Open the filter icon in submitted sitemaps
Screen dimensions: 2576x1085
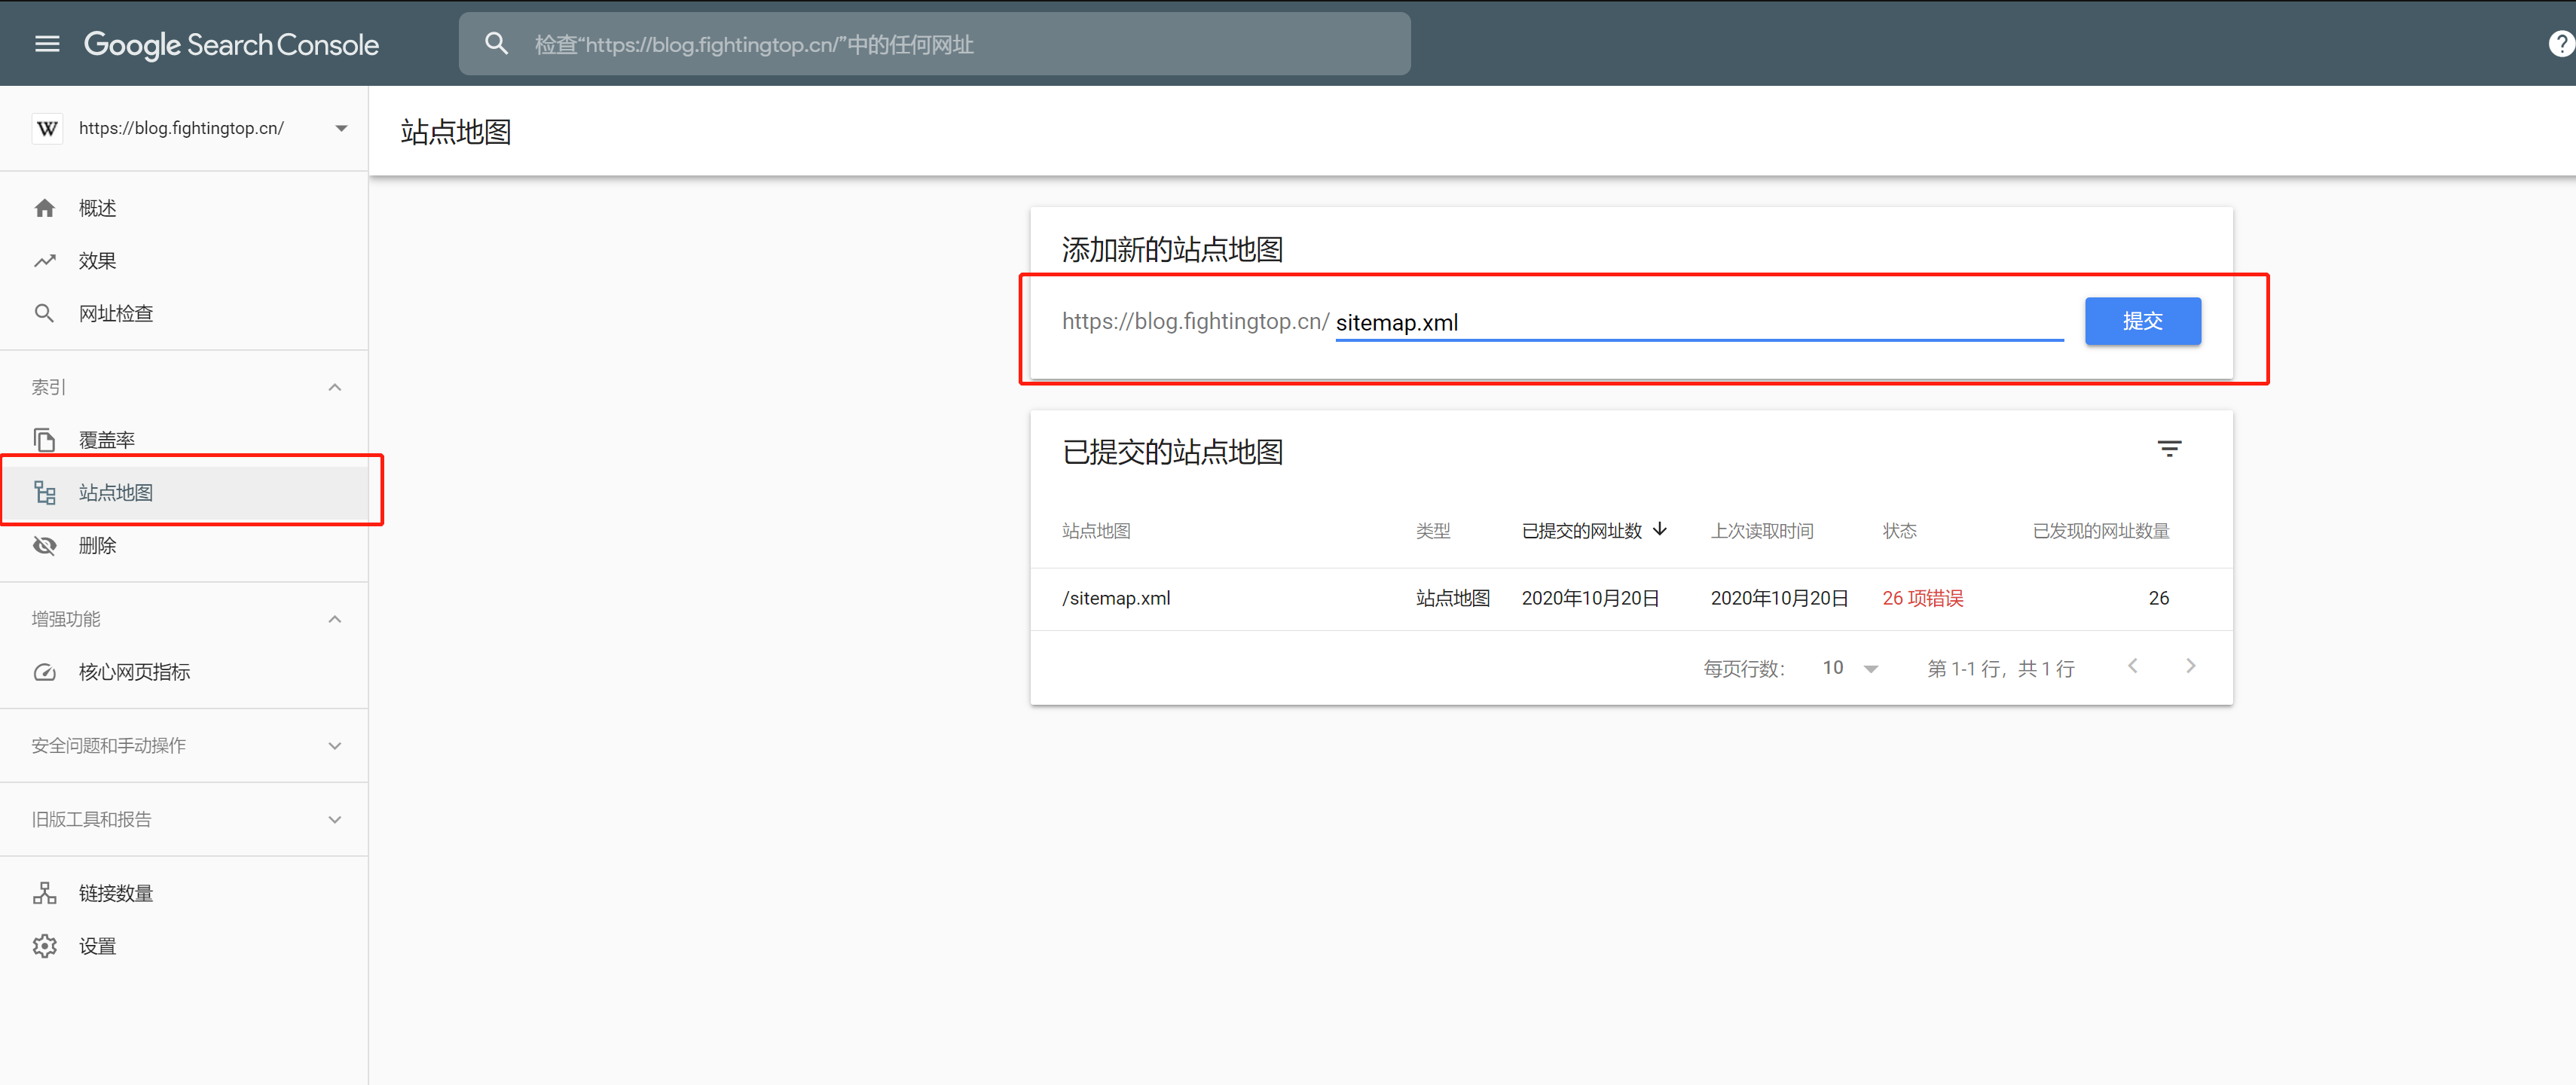coord(2169,450)
